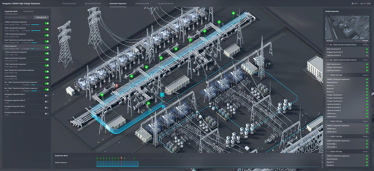Image resolution: width=374 pixels, height=171 pixels.
Task: Click the status dot for Reactor-C
Action: (x=367, y=92)
